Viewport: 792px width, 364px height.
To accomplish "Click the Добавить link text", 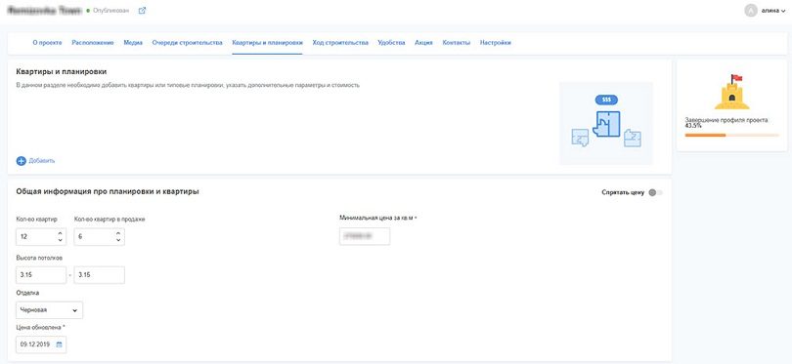I will [42, 161].
